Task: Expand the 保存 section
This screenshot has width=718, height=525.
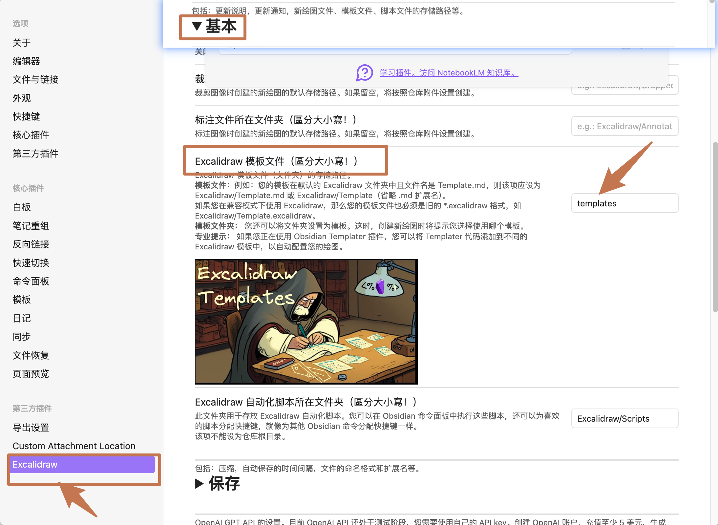Action: [217, 483]
